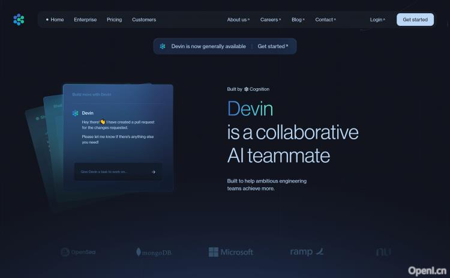Open the Blog link

tap(298, 20)
